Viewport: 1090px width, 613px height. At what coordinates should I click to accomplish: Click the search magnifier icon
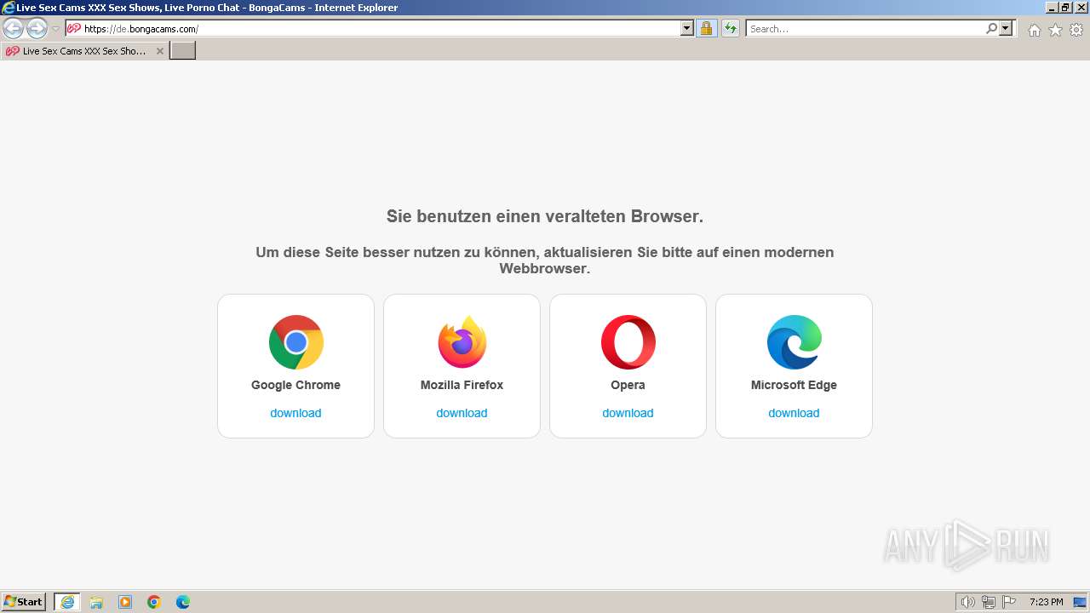pos(991,28)
